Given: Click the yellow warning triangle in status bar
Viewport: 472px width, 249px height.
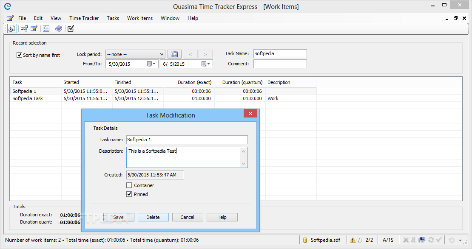Looking at the screenshot, I should [353, 240].
